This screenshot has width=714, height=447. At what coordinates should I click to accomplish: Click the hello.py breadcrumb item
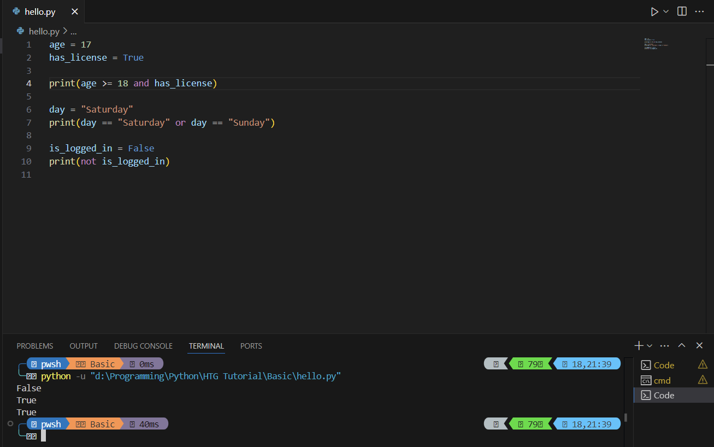tap(44, 31)
